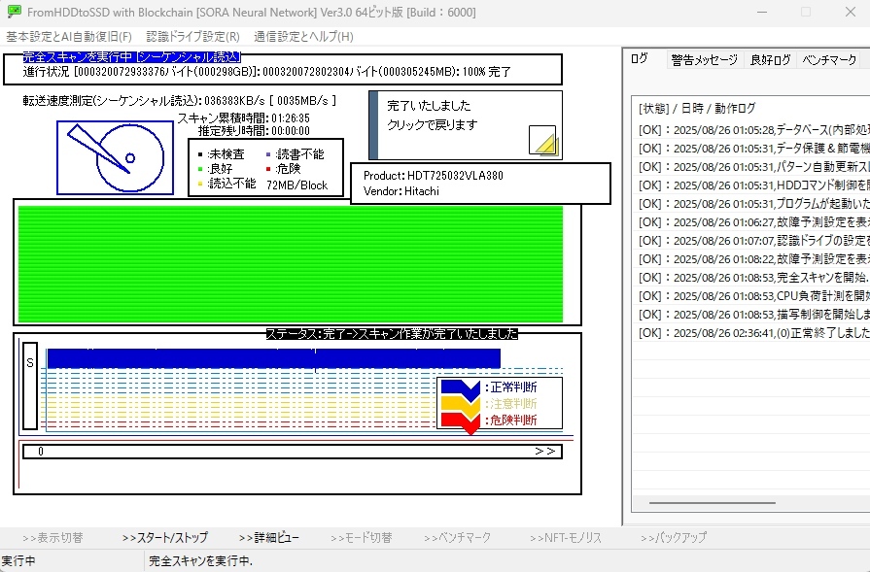Click status bar 完全スキャンを実行中. text
This screenshot has height=572, width=870.
tap(200, 561)
